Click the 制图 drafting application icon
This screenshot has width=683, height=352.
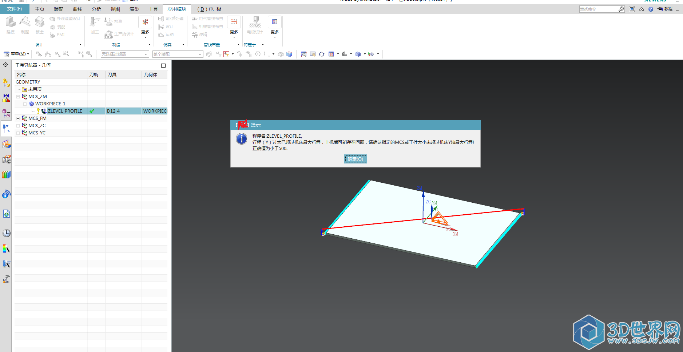(x=25, y=25)
